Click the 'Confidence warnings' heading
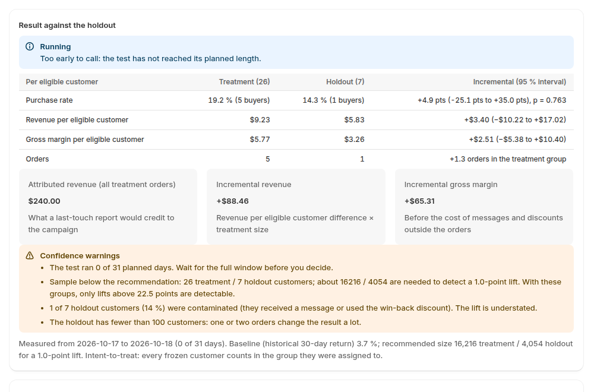The height and width of the screenshot is (392, 594). pyautogui.click(x=80, y=255)
